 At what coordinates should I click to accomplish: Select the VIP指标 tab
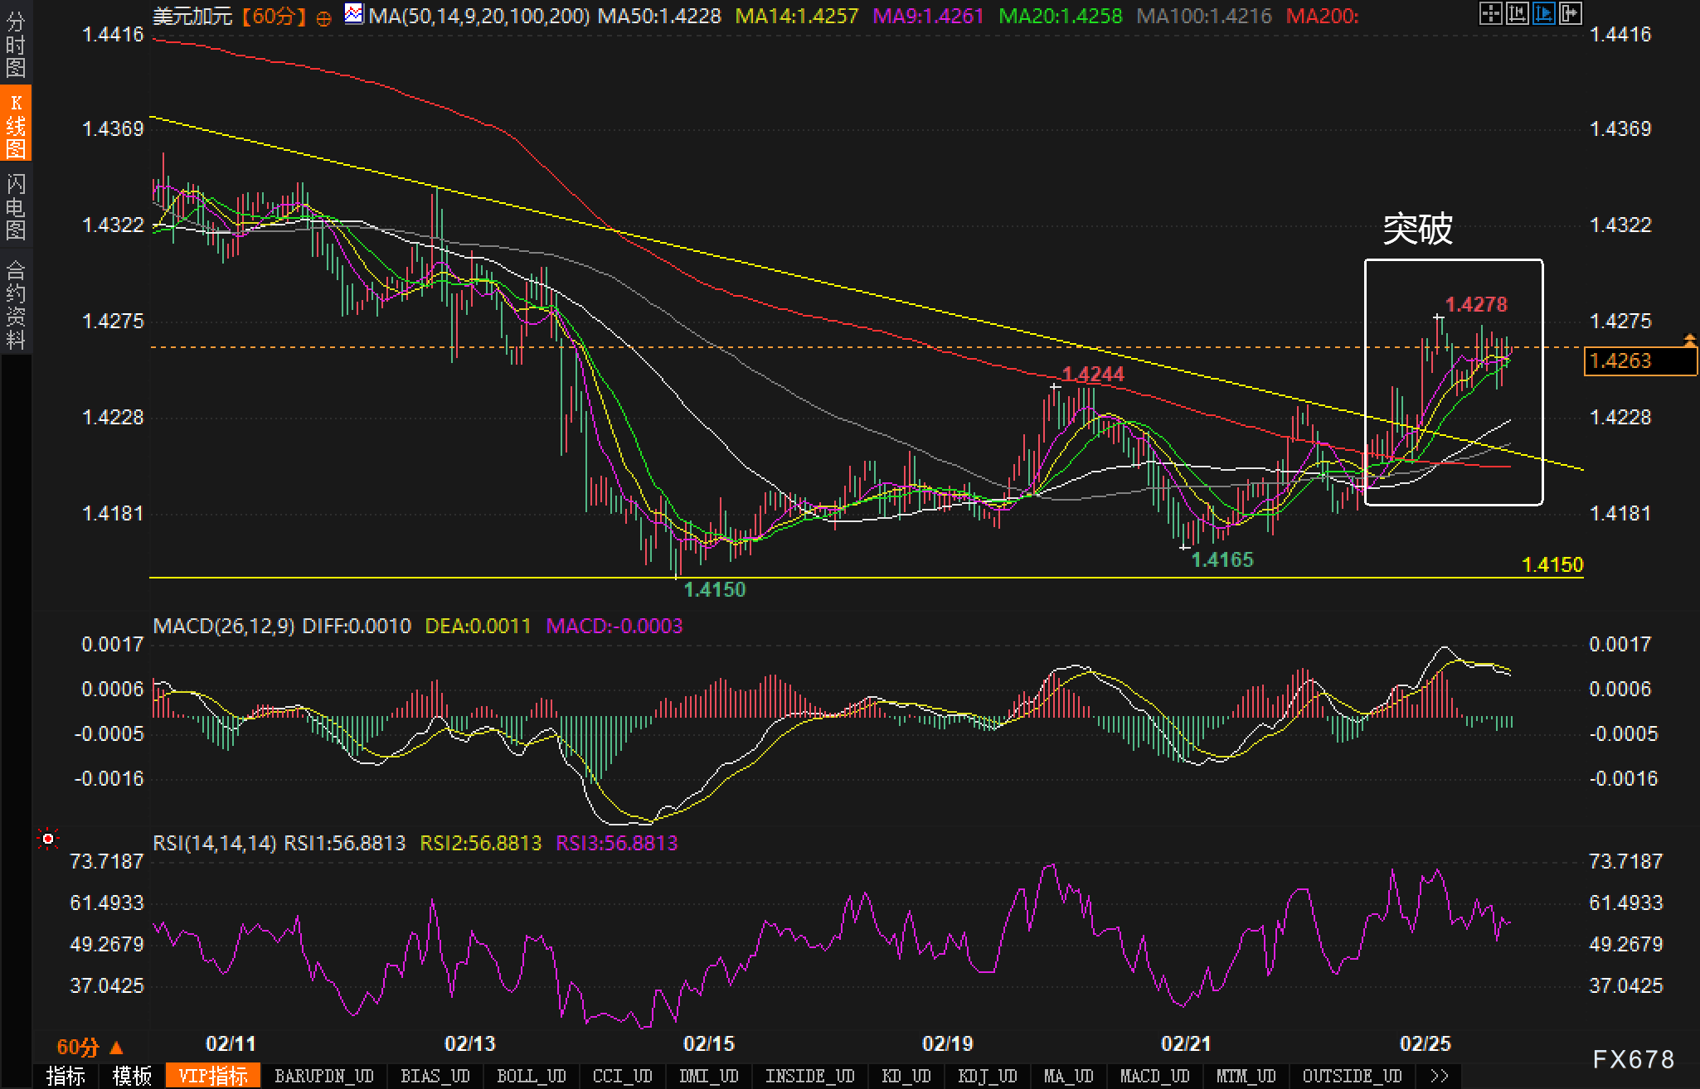click(213, 1076)
